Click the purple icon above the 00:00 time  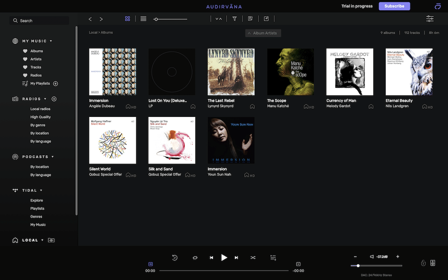[x=151, y=264]
